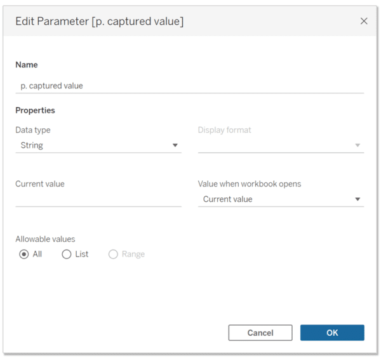Click the Display format label
Screen dimensions: 381x358
pos(224,130)
